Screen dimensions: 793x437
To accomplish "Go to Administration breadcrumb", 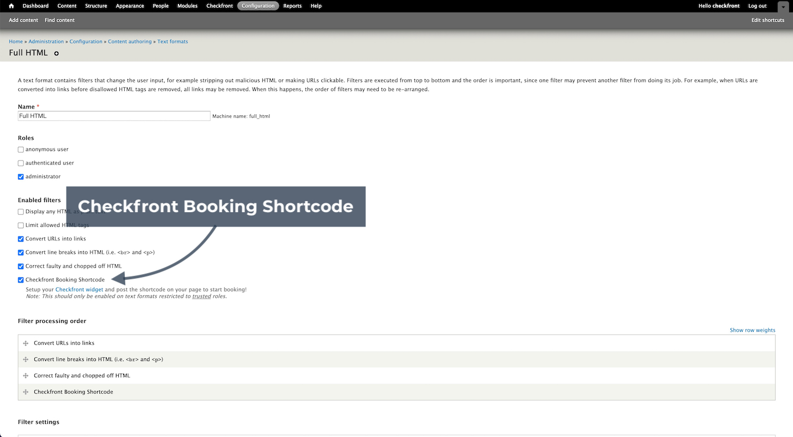I will (x=46, y=42).
